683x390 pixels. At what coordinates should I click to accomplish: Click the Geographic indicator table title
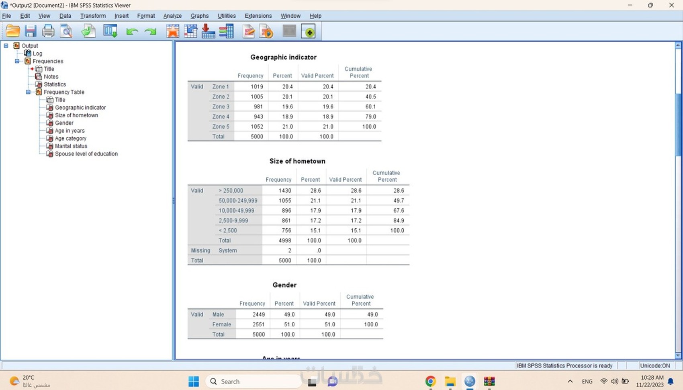pos(283,57)
